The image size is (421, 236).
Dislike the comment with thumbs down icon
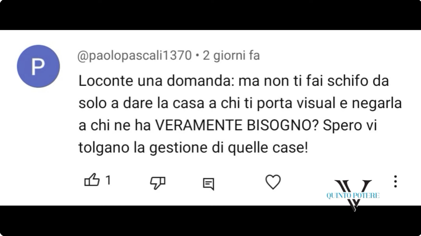pos(158,183)
